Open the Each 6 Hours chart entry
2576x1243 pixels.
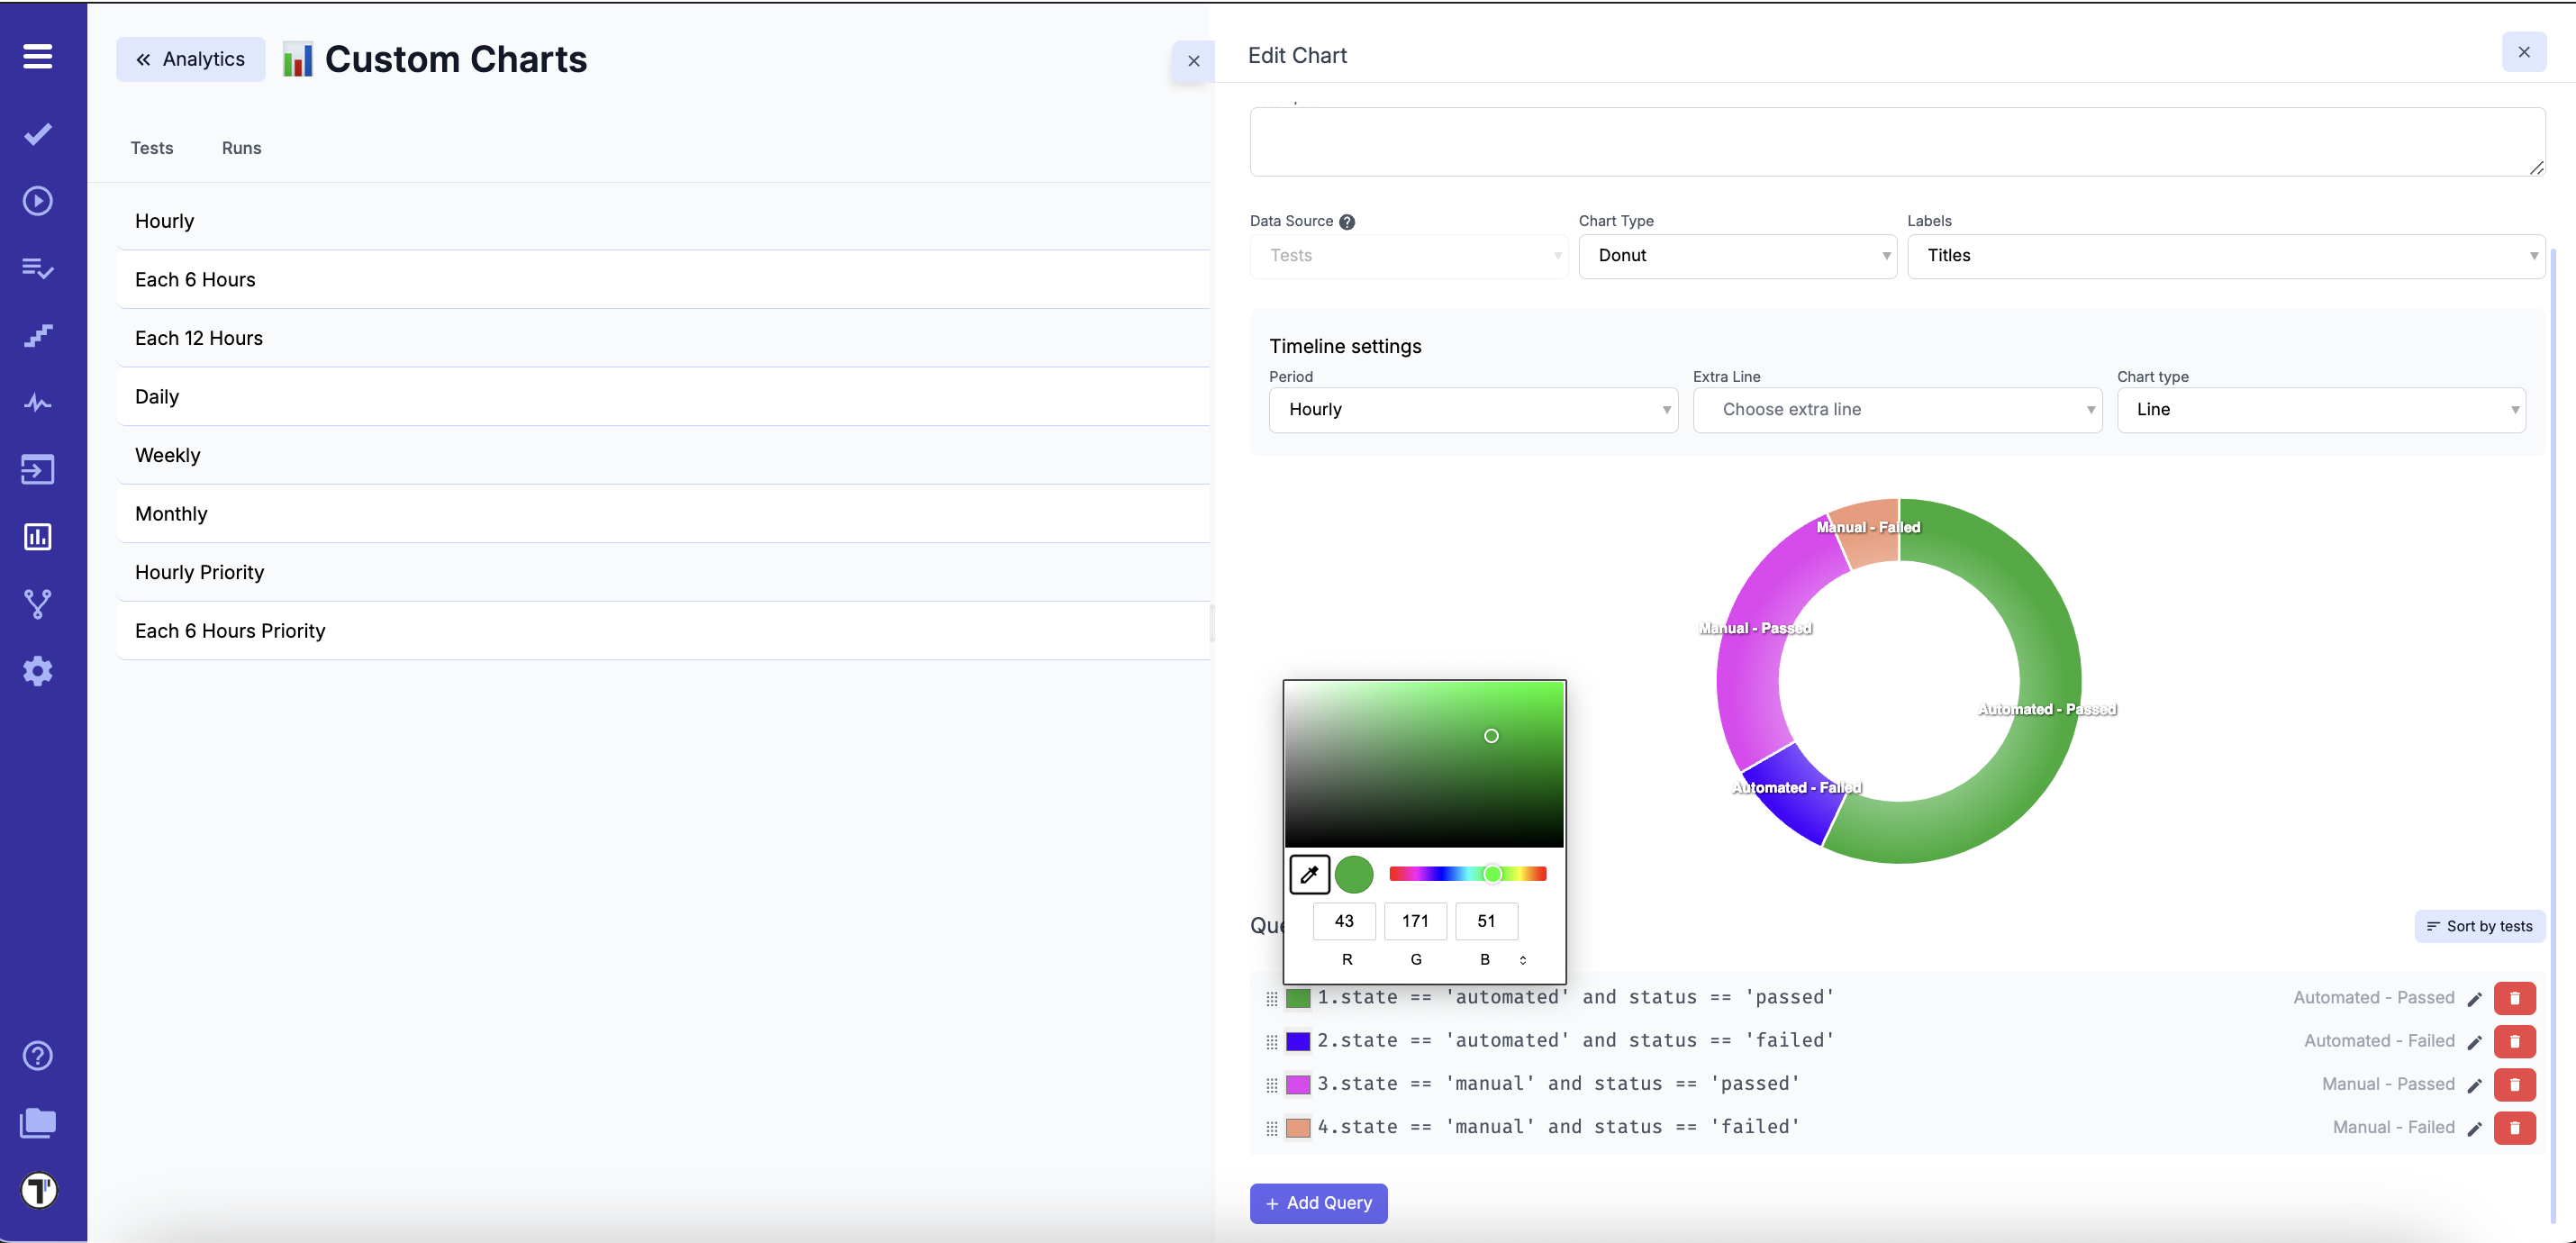[195, 279]
